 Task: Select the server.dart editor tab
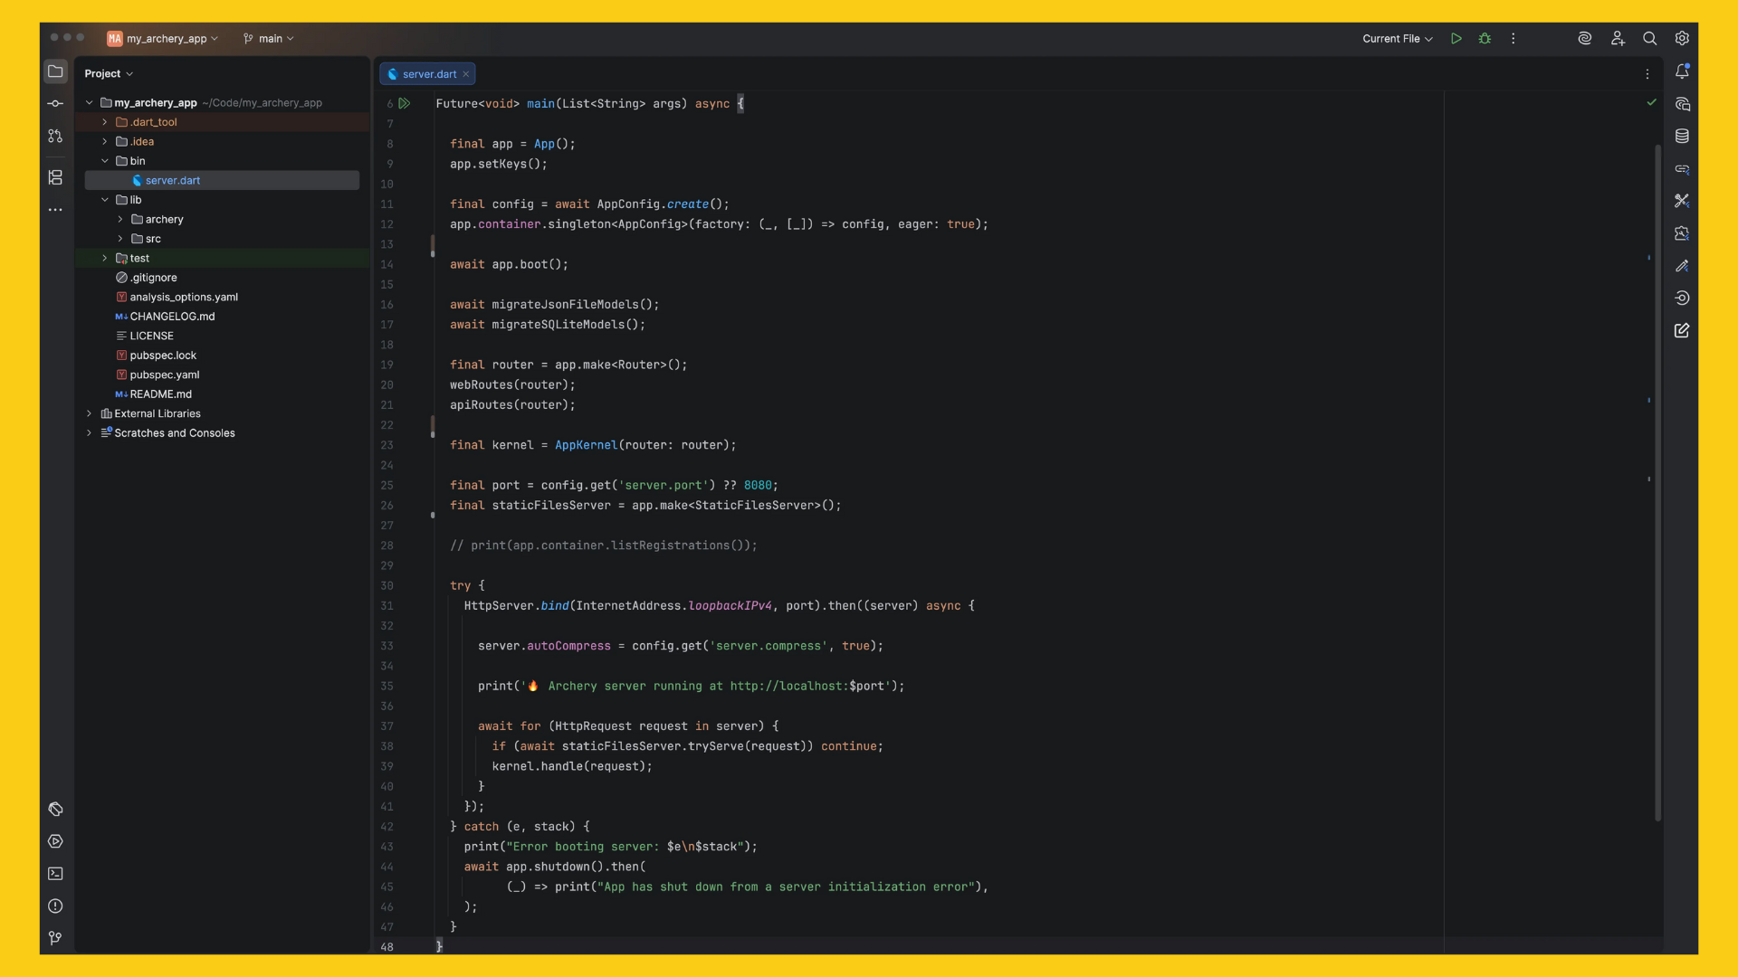click(428, 74)
